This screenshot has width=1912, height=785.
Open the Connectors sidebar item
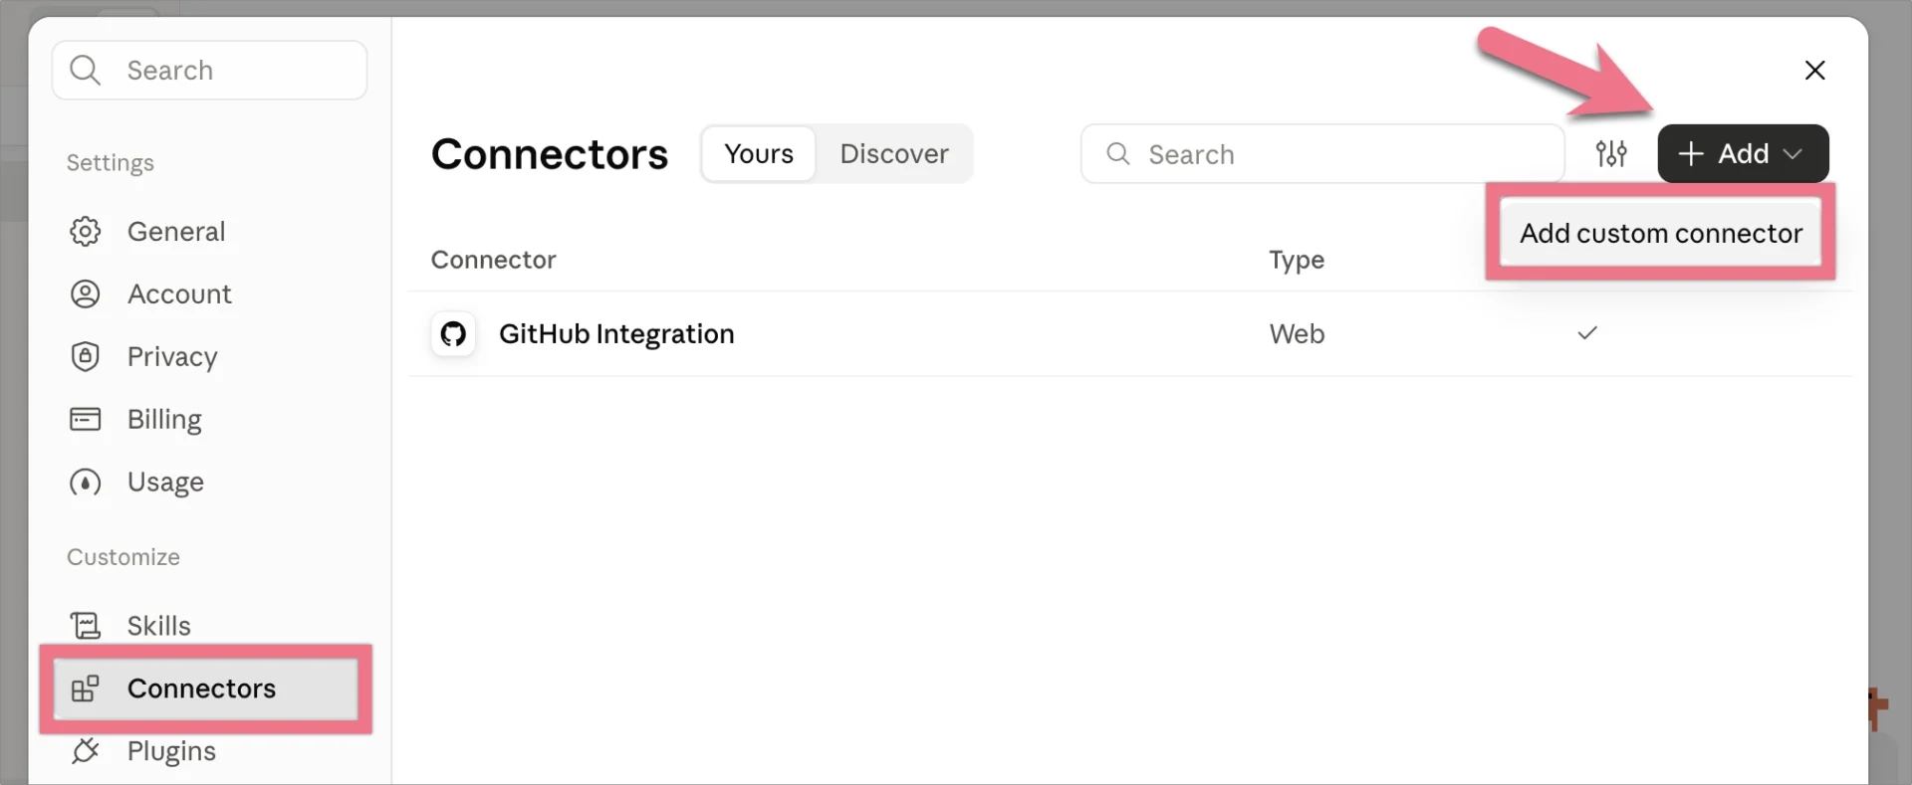206,687
